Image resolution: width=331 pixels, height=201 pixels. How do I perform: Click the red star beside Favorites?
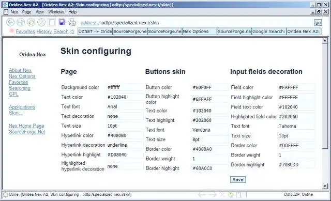[11, 31]
